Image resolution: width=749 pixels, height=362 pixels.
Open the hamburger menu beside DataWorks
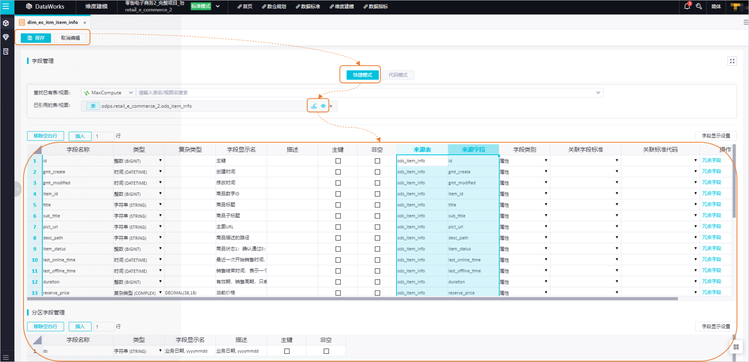pos(6,6)
